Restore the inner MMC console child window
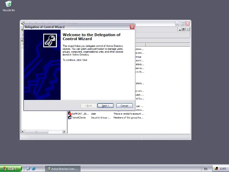Screen dimensions: 229x172 click(x=184, y=29)
